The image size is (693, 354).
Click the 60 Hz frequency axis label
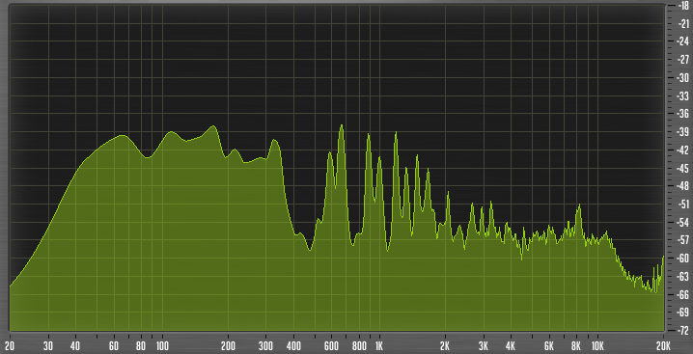point(114,345)
